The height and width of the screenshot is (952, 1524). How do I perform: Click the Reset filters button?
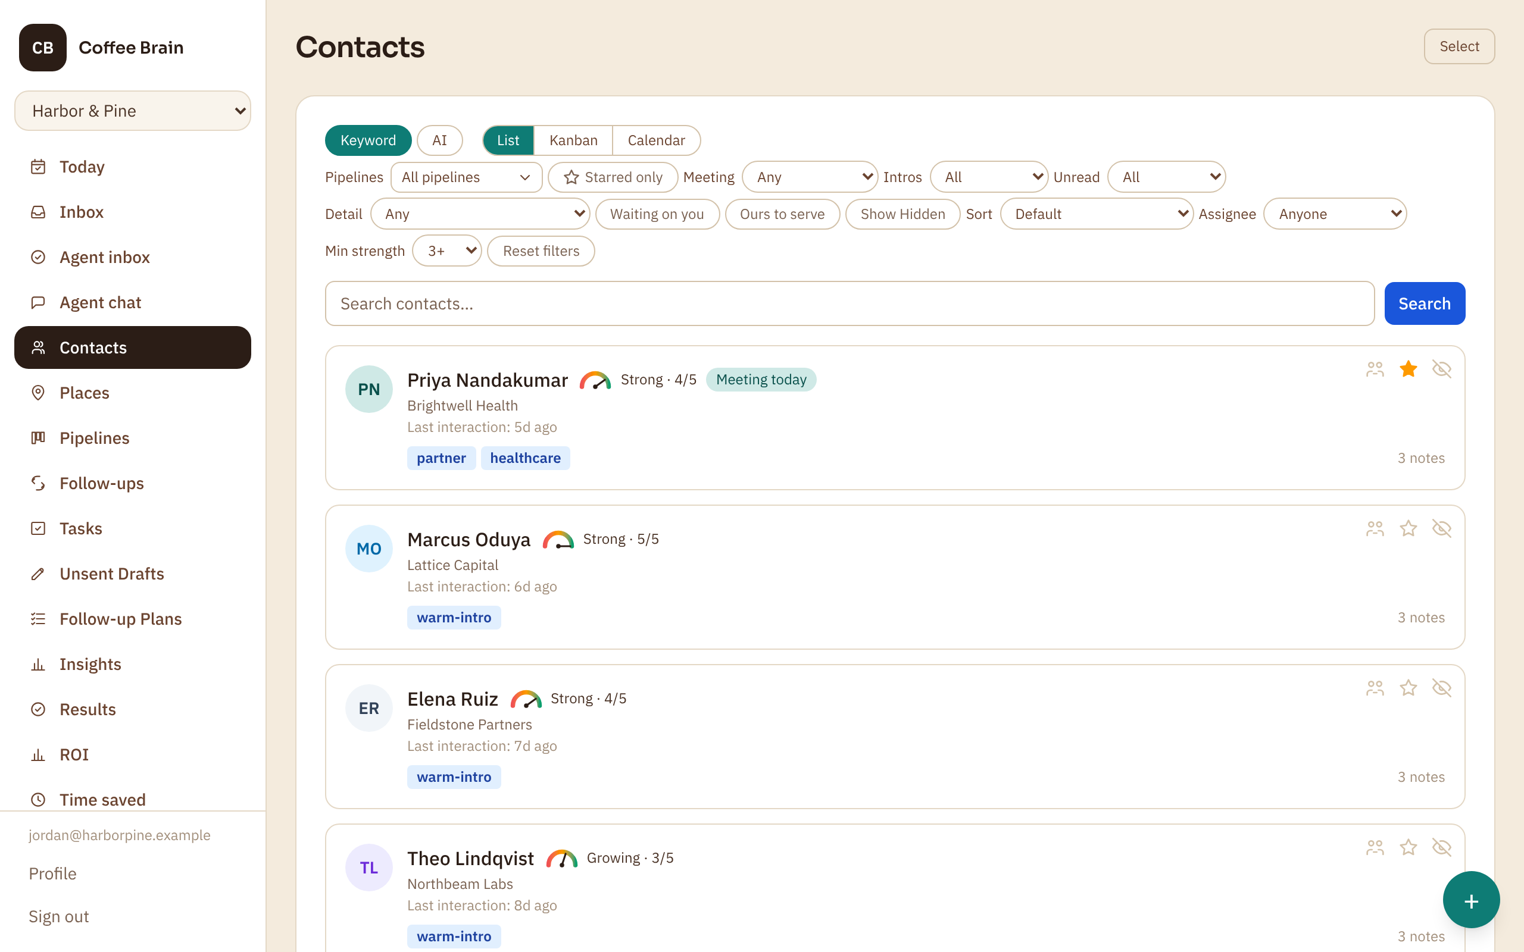541,251
